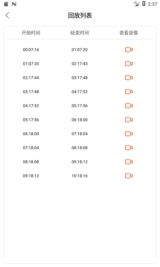Play recording starting at 04:17:52
This screenshot has height=267, width=160.
pos(129,106)
